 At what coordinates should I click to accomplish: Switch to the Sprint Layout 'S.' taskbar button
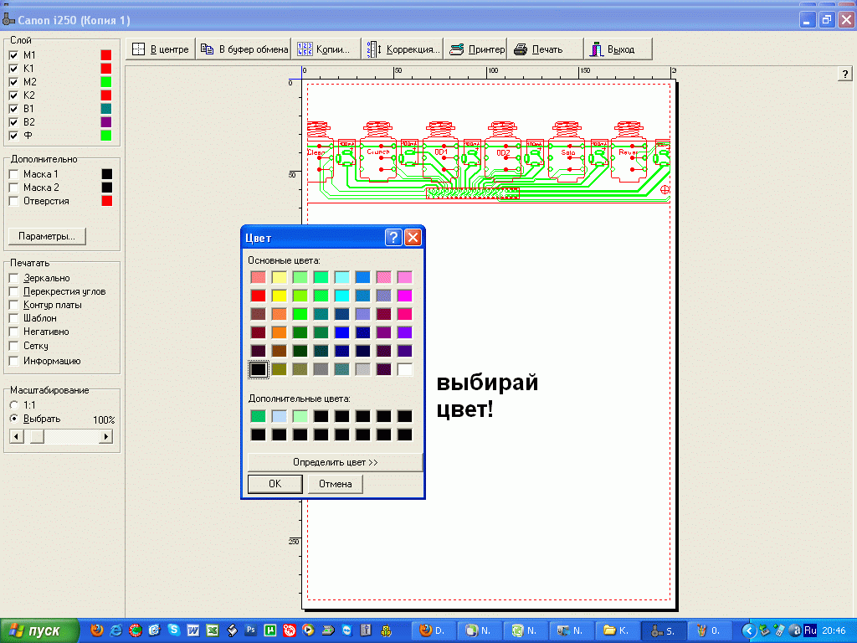pyautogui.click(x=663, y=630)
